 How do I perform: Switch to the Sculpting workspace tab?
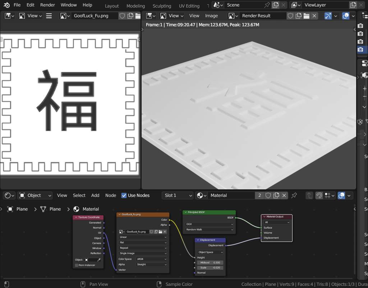click(162, 6)
